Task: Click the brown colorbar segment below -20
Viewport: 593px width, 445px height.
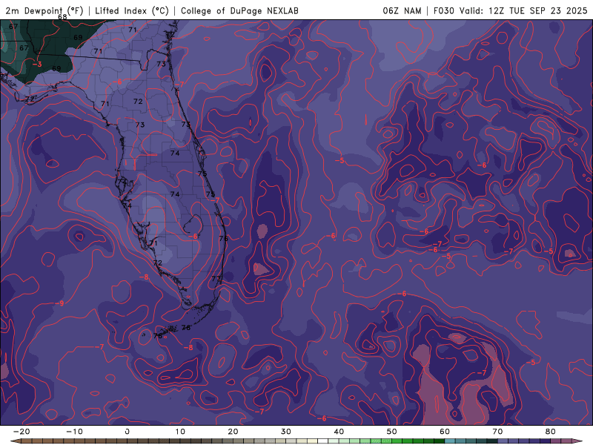Action: tap(27, 441)
